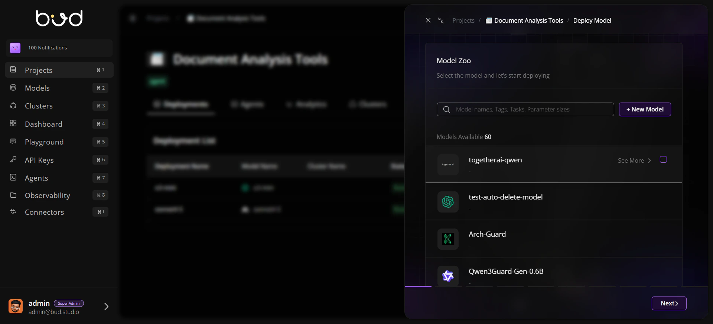713x324 pixels.
Task: Click the API Keys key icon
Action: pyautogui.click(x=13, y=159)
